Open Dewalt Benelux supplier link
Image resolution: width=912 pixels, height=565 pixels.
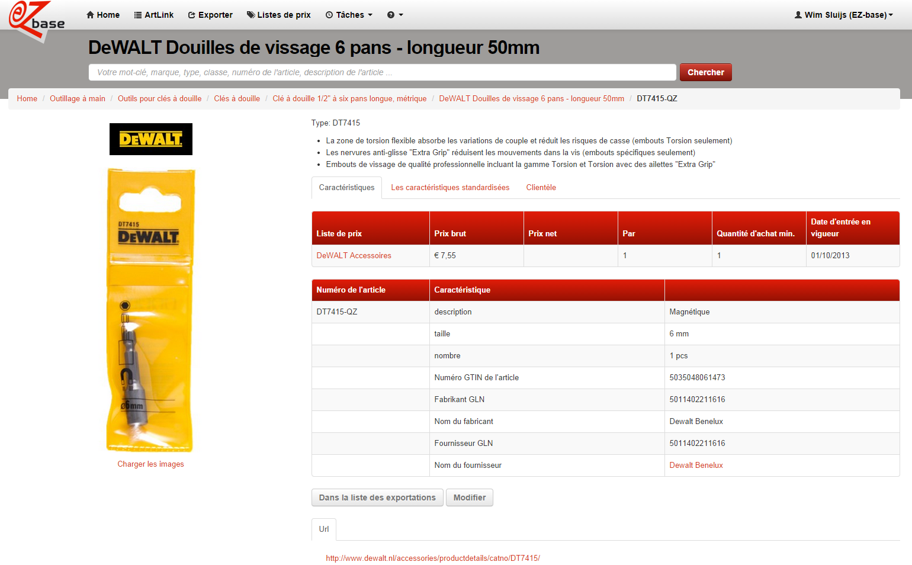(696, 466)
